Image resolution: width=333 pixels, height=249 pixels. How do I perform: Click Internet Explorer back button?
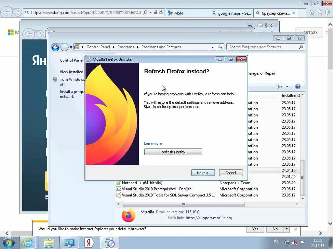point(7,12)
